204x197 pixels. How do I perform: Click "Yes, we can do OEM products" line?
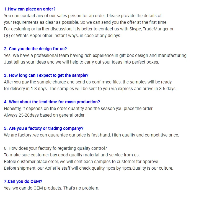pyautogui.click(x=51, y=188)
